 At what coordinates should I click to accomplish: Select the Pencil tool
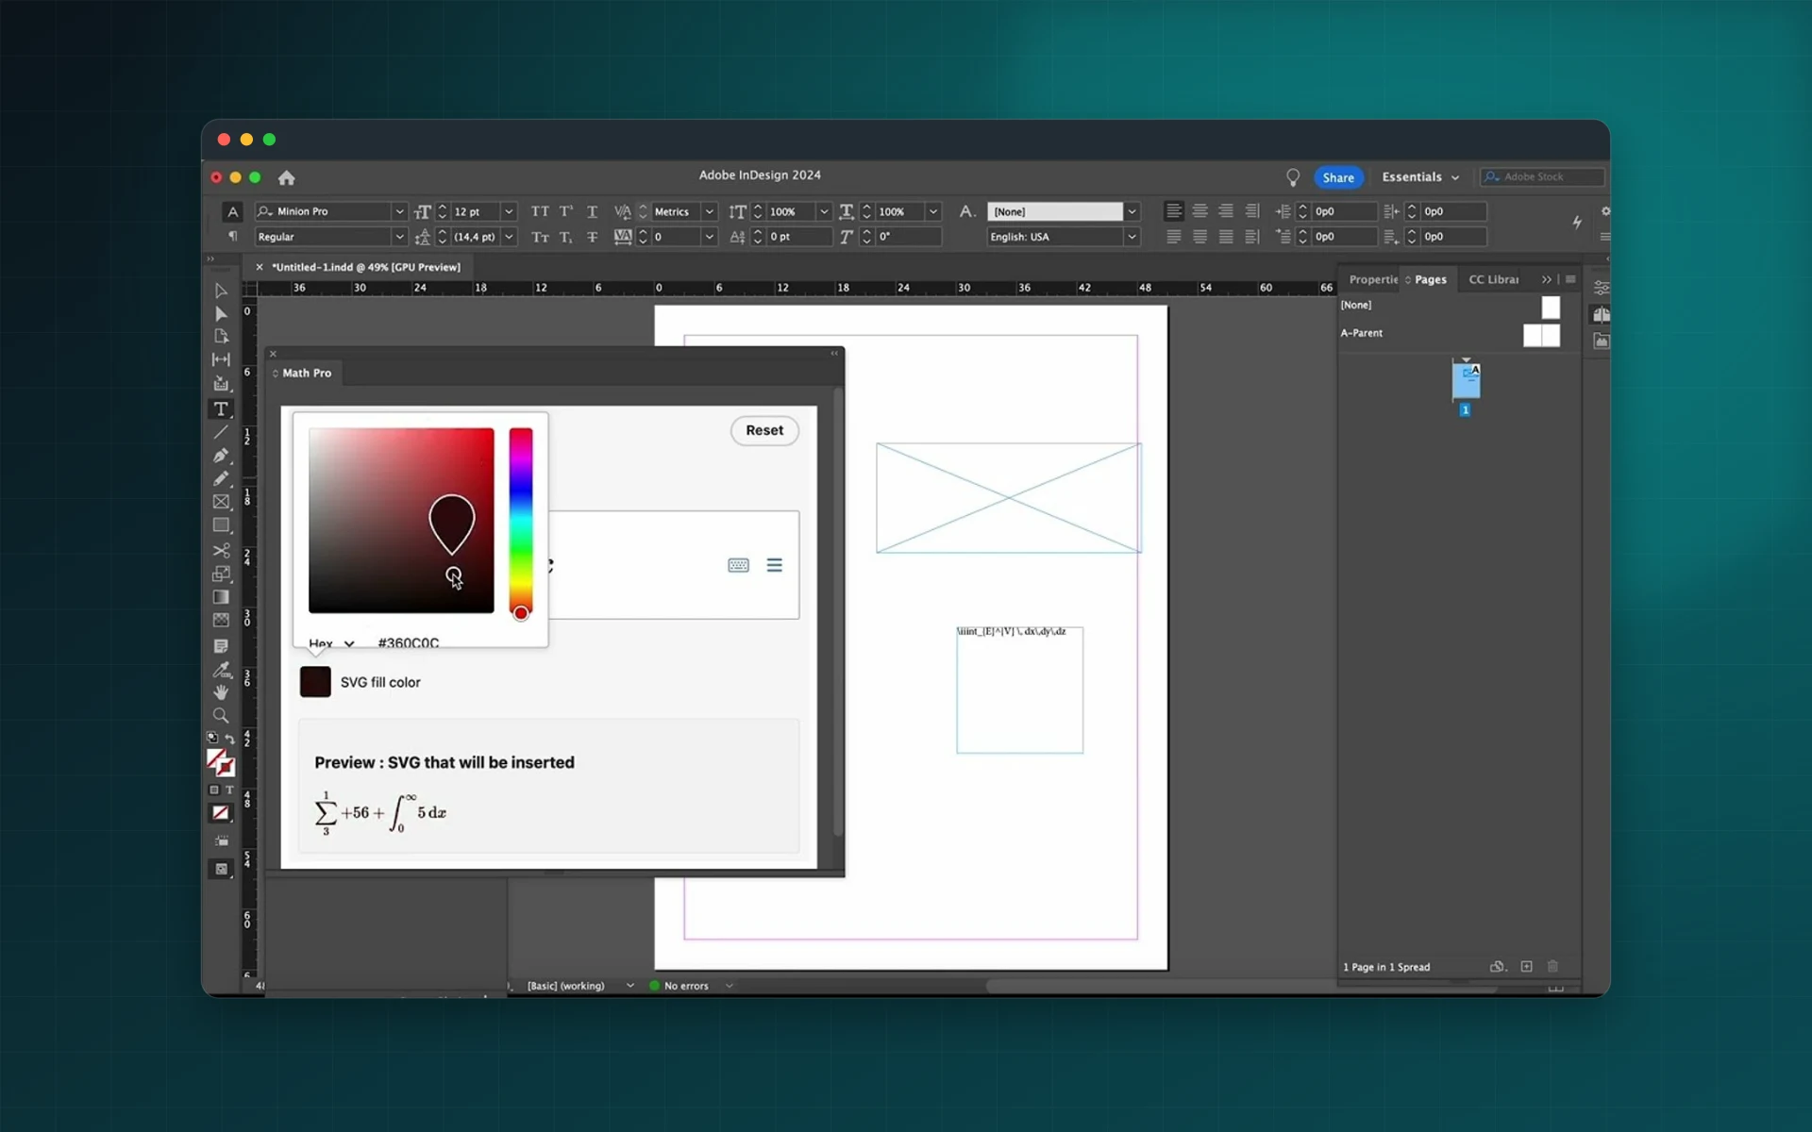[x=221, y=478]
